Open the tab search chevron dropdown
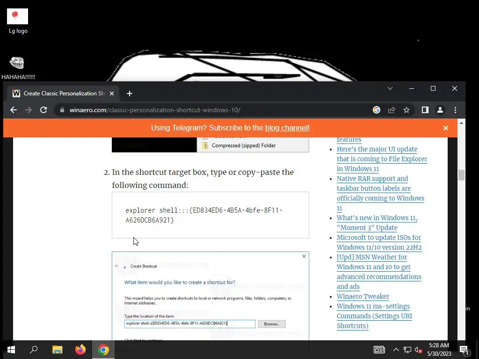The image size is (479, 359). (x=390, y=88)
